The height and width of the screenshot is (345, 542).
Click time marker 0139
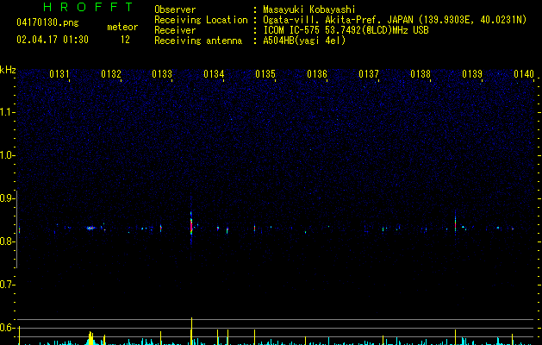pyautogui.click(x=472, y=74)
